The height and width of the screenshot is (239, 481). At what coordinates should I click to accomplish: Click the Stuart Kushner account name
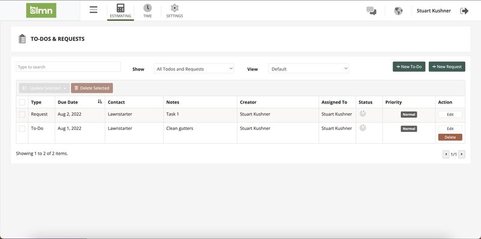pos(434,11)
